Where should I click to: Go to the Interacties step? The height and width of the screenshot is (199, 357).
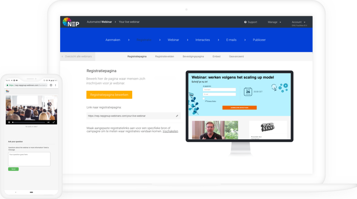coord(203,40)
